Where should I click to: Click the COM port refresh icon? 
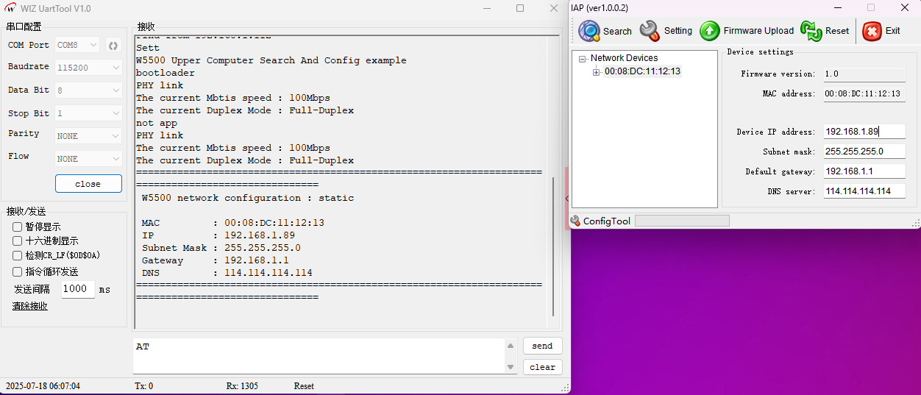coord(113,46)
